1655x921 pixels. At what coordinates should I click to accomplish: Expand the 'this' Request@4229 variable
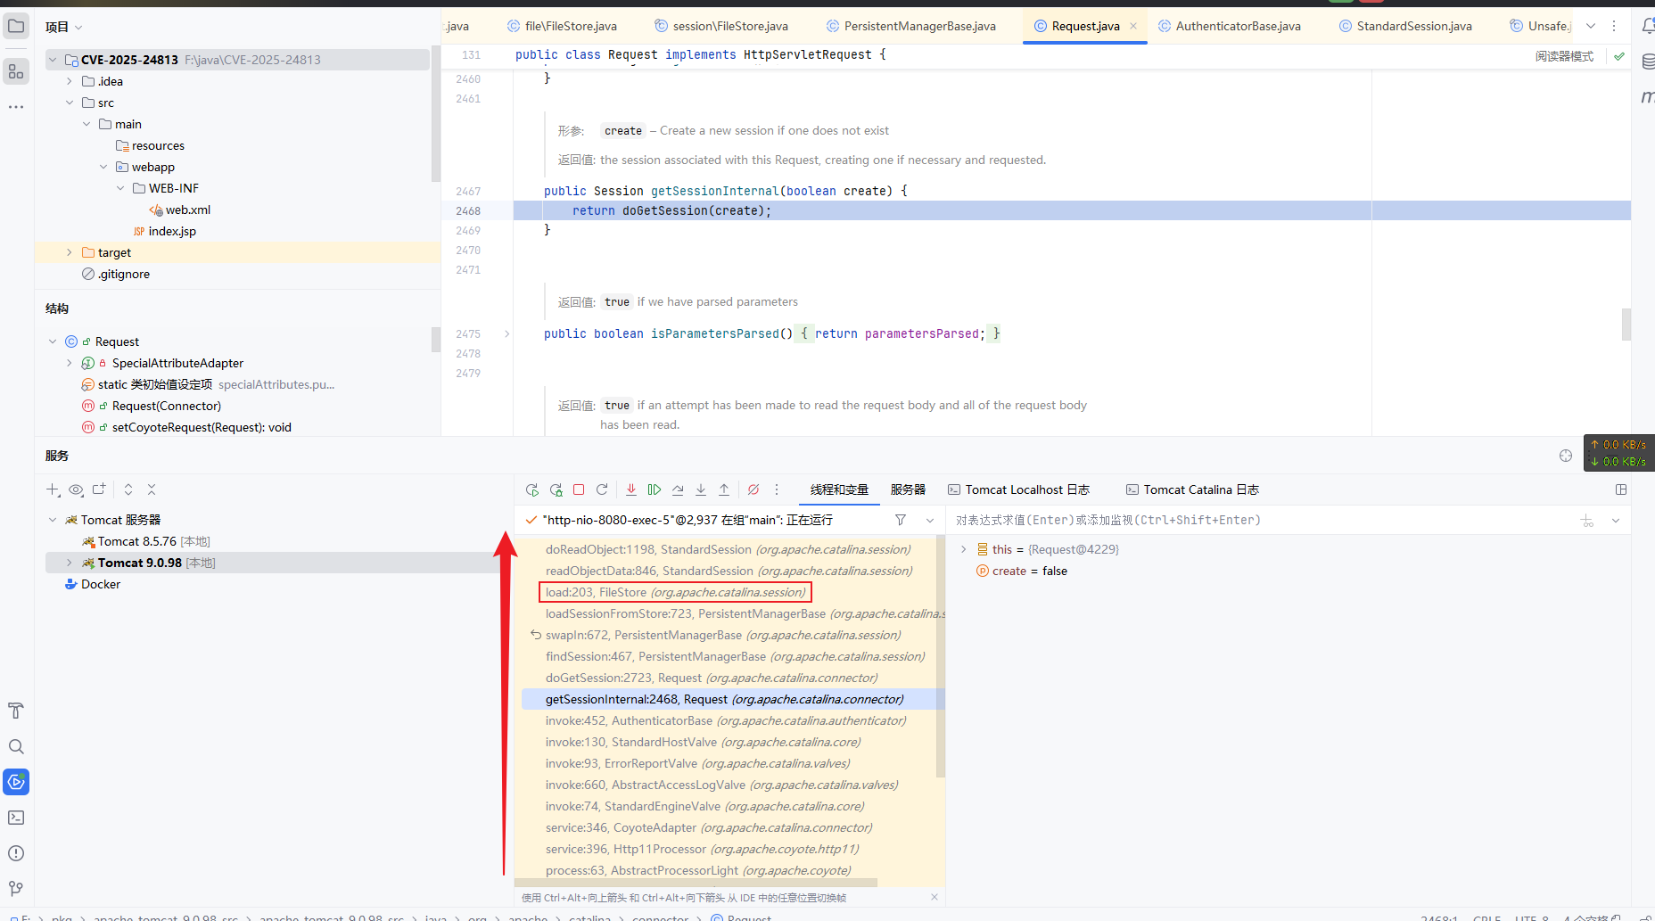pos(963,549)
